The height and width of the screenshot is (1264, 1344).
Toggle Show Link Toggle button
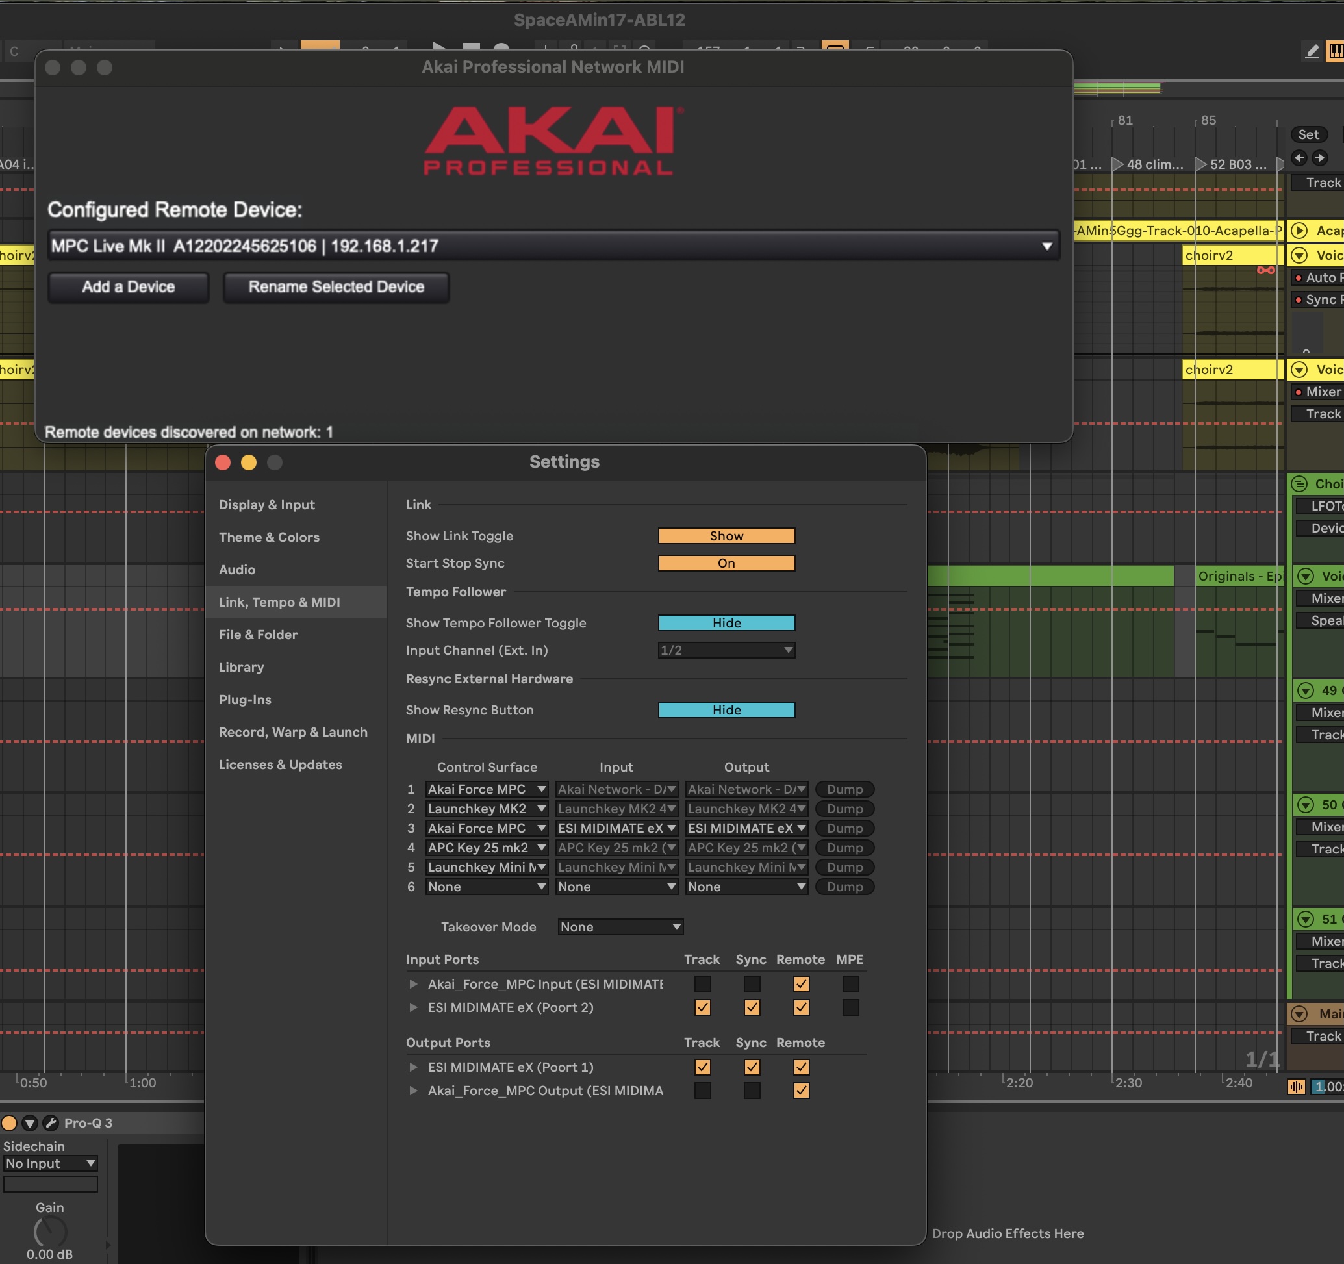tap(726, 536)
